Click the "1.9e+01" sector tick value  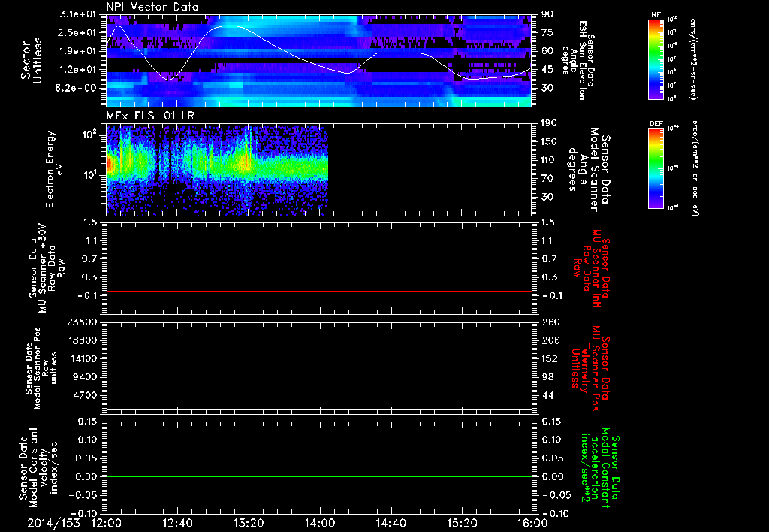[x=78, y=51]
